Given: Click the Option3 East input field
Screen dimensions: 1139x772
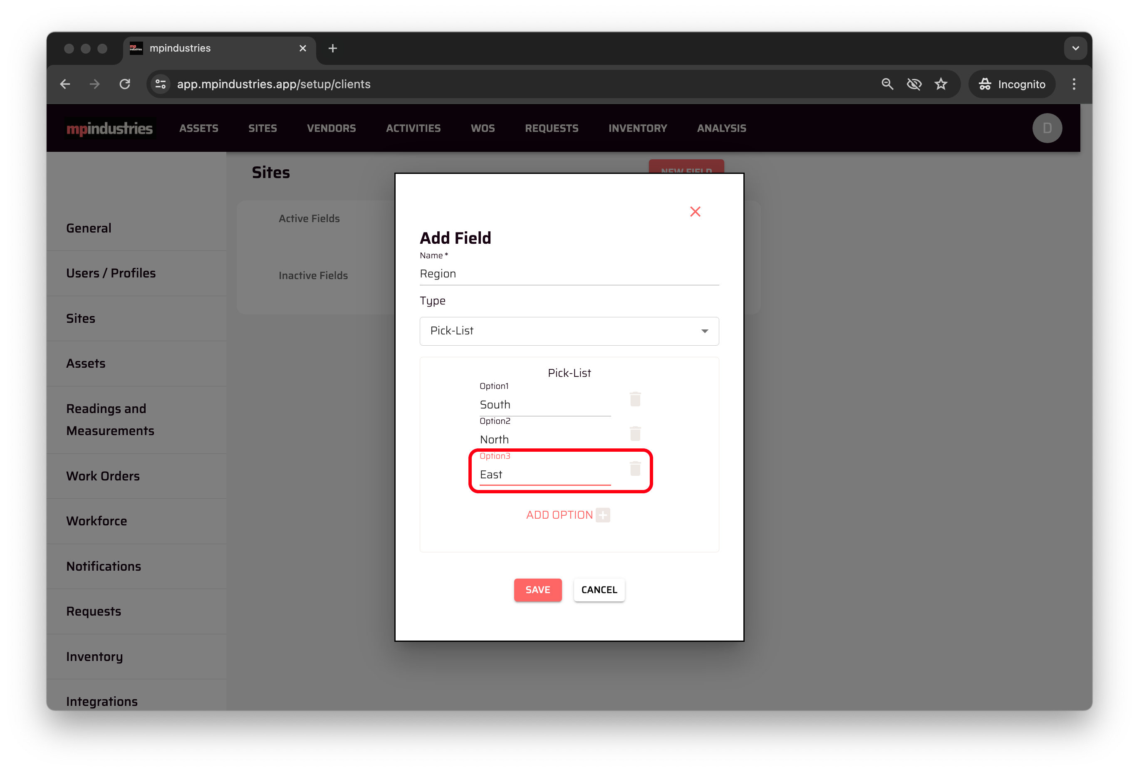Looking at the screenshot, I should 544,475.
